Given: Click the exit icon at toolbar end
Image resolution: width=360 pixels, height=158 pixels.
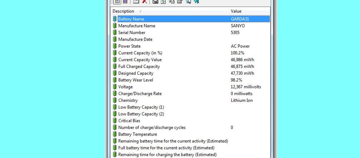Looking at the screenshot, I should tap(197, 2).
